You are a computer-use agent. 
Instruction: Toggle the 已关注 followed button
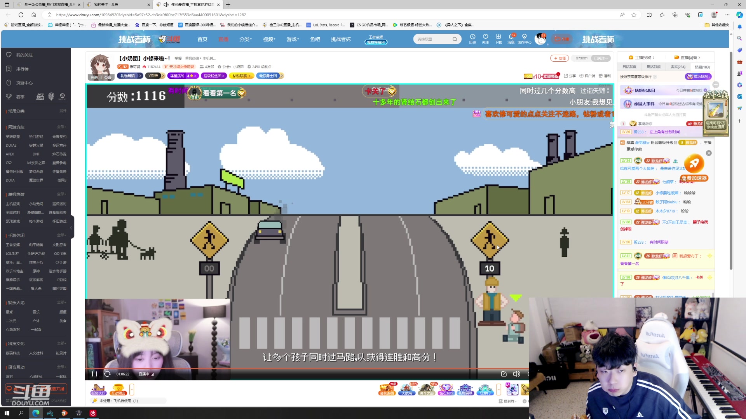point(600,58)
